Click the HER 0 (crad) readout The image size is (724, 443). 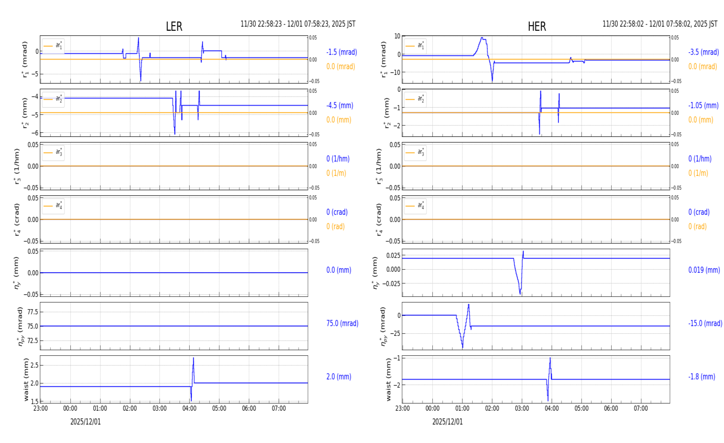tap(699, 212)
